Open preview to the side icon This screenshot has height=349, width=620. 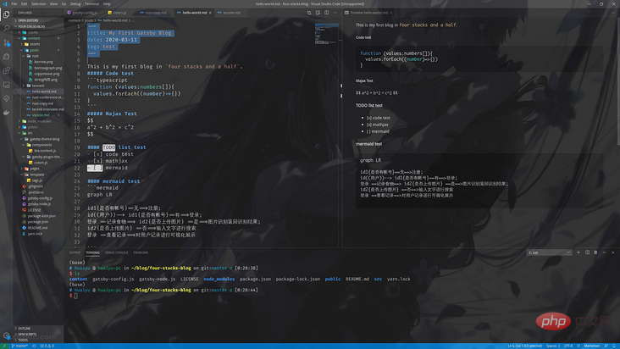(318, 13)
